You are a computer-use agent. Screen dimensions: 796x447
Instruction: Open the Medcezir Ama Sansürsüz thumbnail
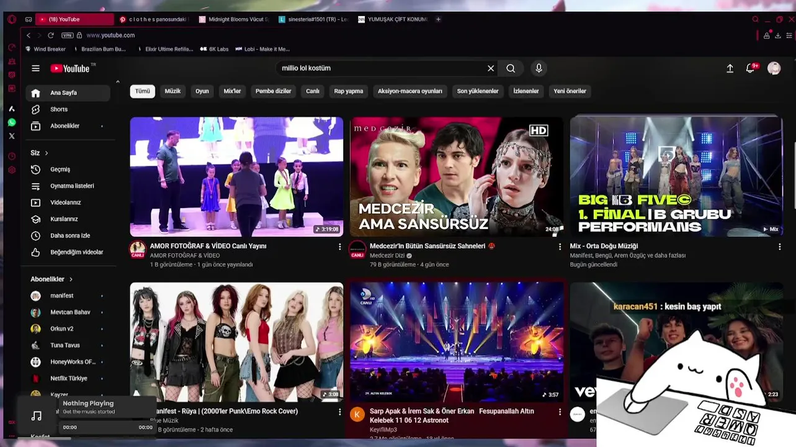coord(457,176)
